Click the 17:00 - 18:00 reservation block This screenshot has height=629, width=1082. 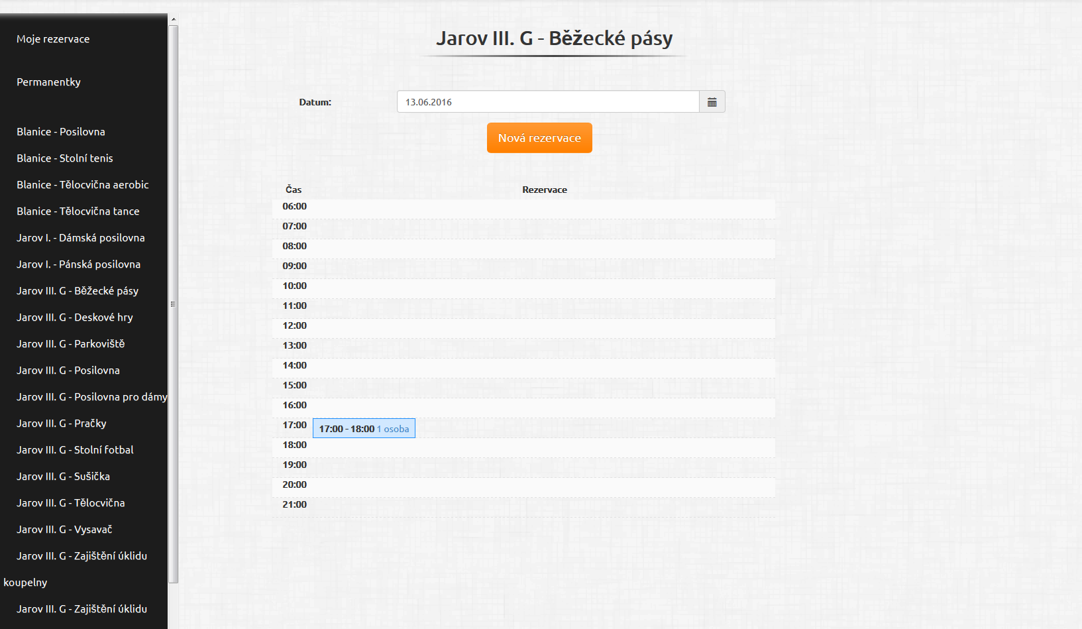364,429
